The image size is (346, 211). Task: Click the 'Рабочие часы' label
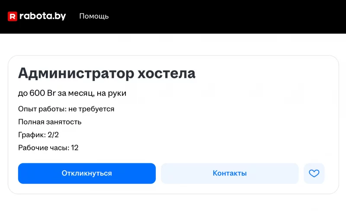tap(43, 148)
